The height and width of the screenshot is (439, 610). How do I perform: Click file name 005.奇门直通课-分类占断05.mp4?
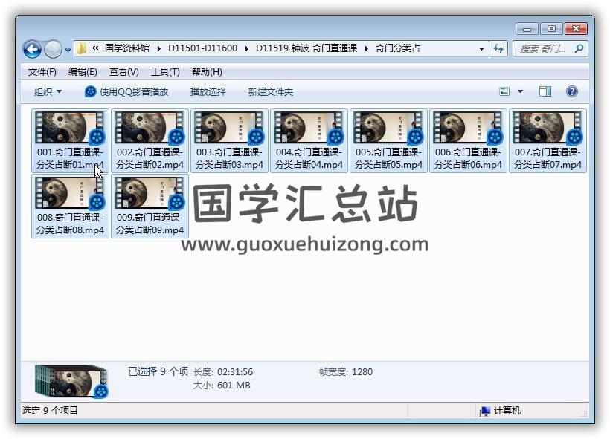(388, 158)
